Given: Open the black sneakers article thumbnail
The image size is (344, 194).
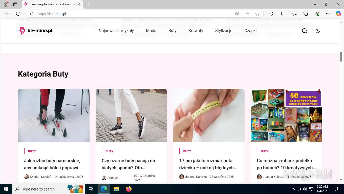Looking at the screenshot, I should [131, 115].
